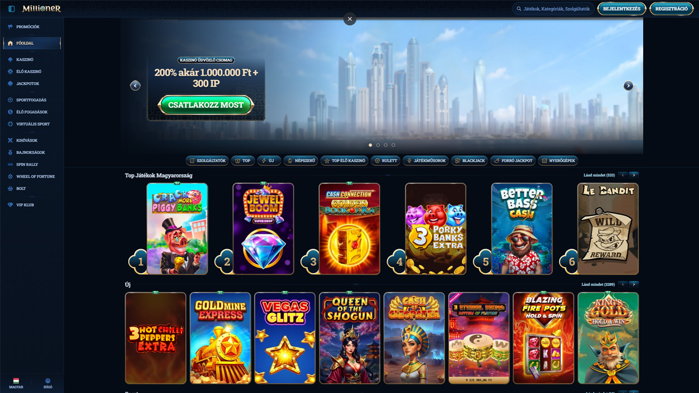Click the Regisztráció button
699x393 pixels.
pyautogui.click(x=671, y=9)
